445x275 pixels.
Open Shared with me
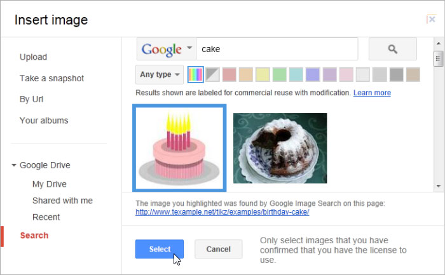62,201
